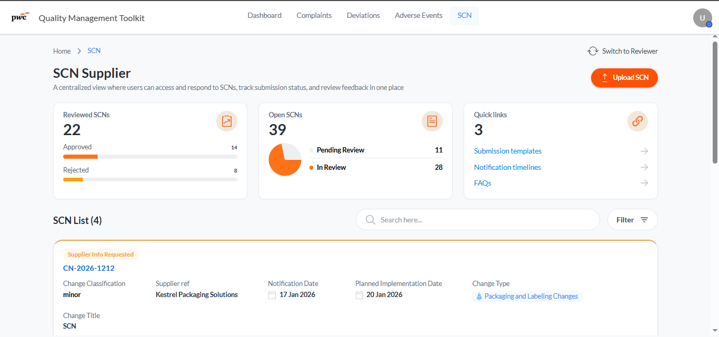This screenshot has height=337, width=719.
Task: Go to the Complaints tab
Action: pos(314,16)
